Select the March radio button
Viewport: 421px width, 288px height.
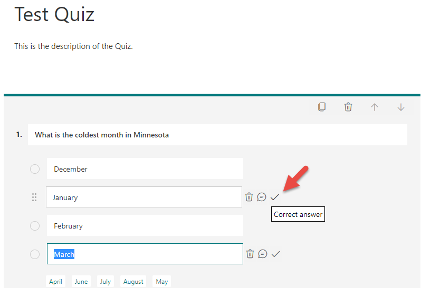pyautogui.click(x=35, y=254)
